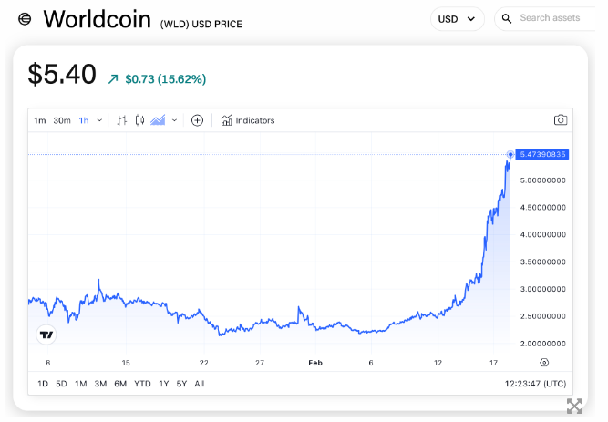Set the 30m interval
Viewport: 608px width, 422px height.
(62, 120)
